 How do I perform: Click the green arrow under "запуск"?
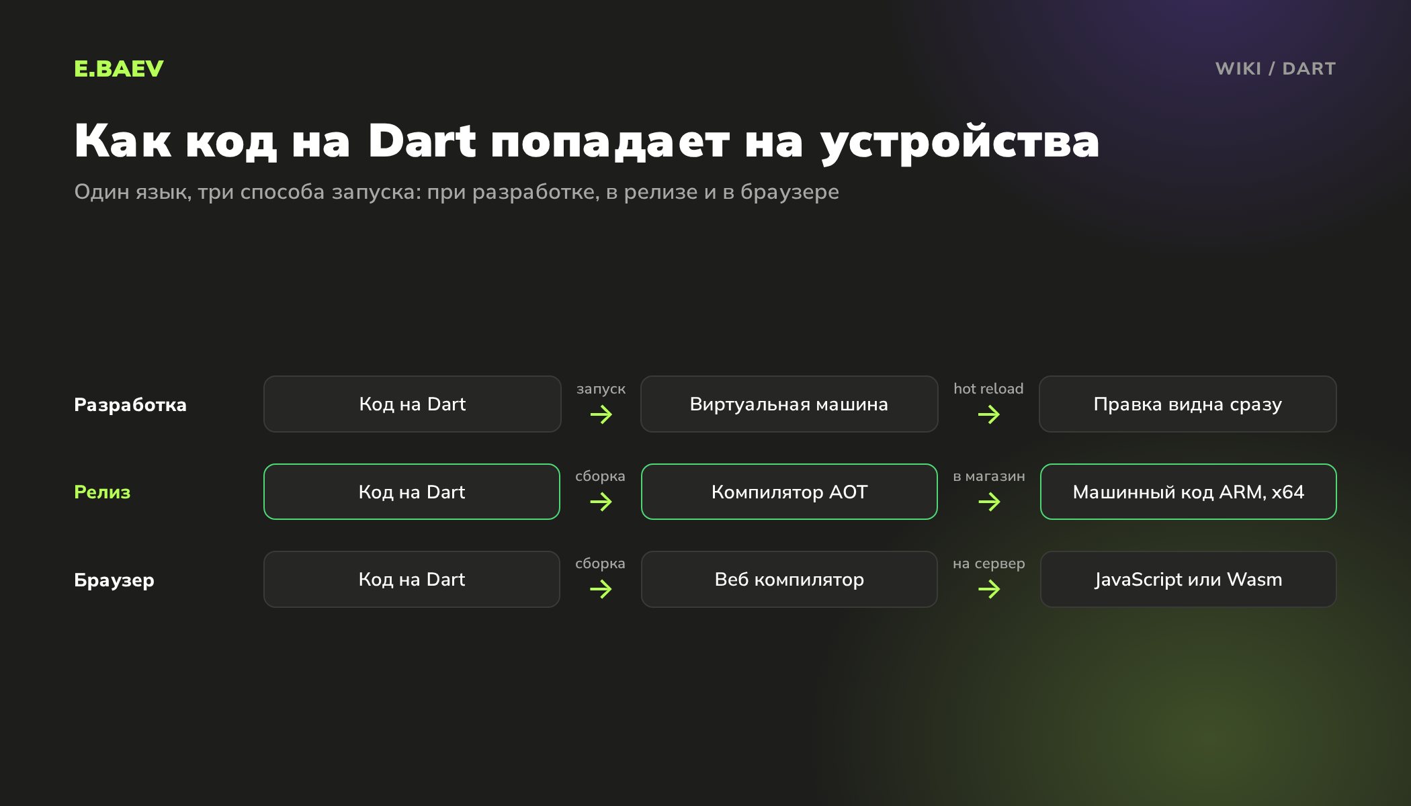(x=601, y=414)
